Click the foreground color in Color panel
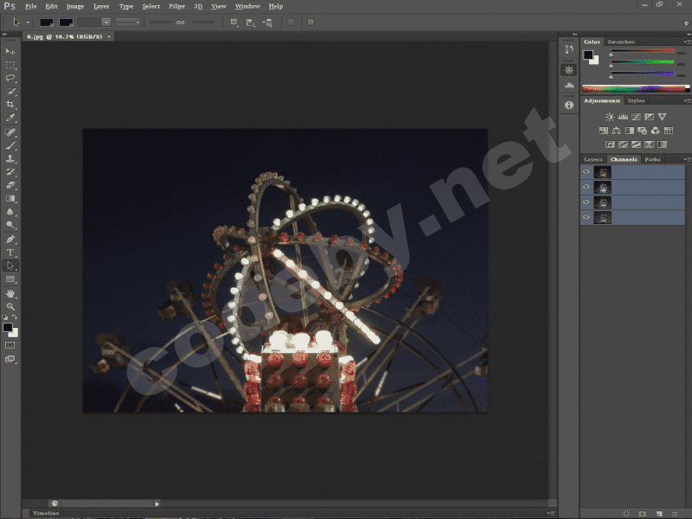This screenshot has height=519, width=692. coord(588,55)
